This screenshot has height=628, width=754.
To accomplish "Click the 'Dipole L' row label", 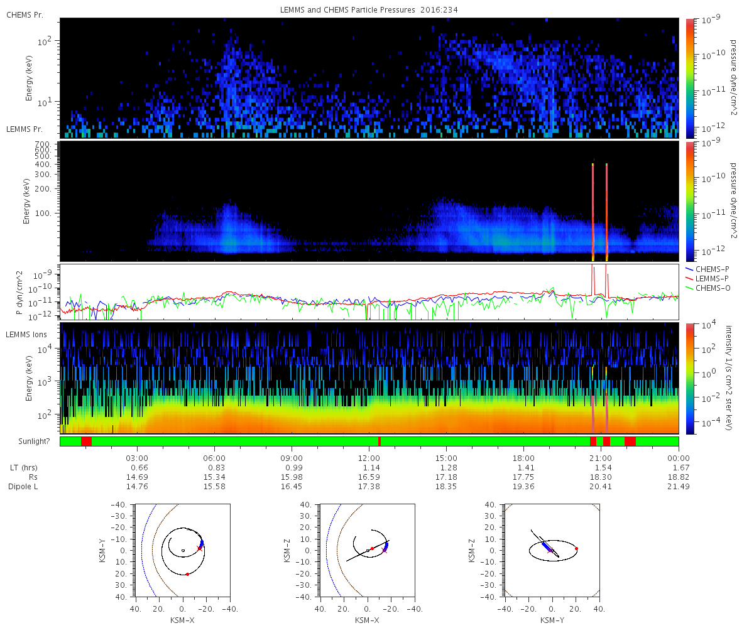I will (25, 487).
